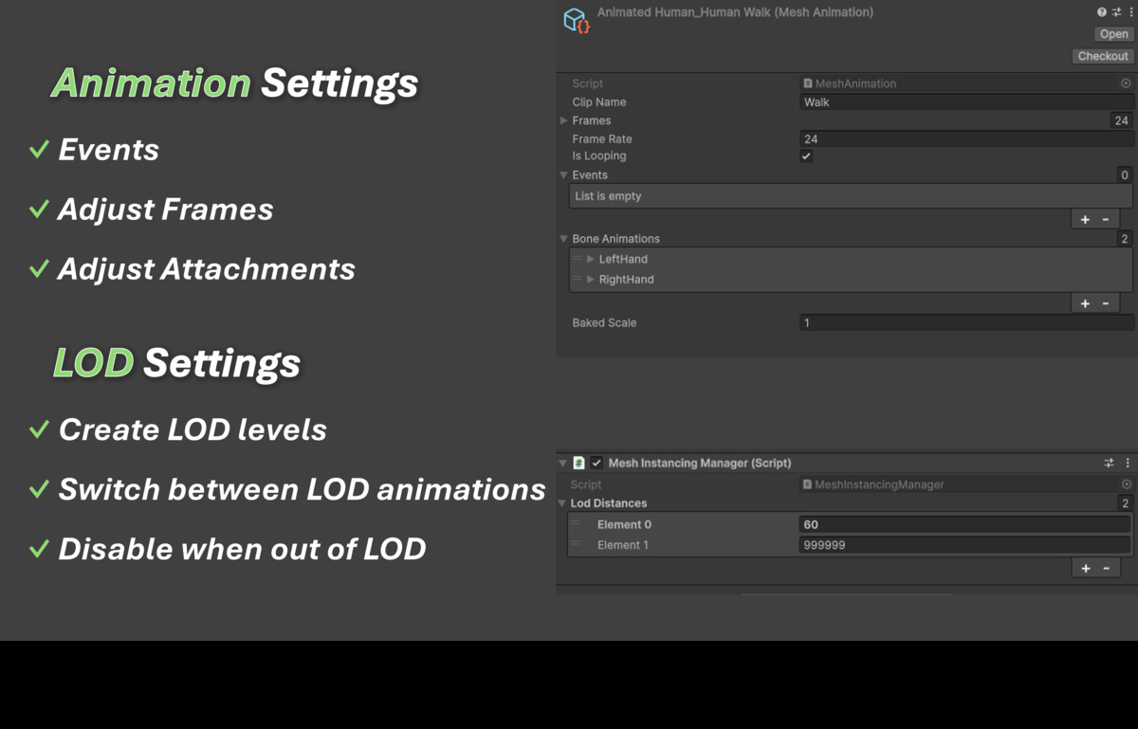Click the presets icon in the asset header
1138x729 pixels.
[x=1116, y=11]
